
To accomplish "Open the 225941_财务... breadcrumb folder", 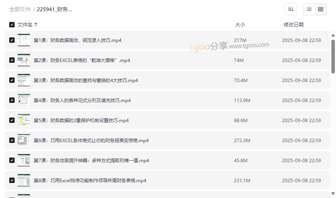I will point(54,9).
